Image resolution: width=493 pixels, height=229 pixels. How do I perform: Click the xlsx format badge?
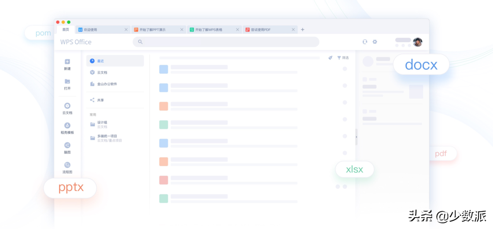pos(355,169)
